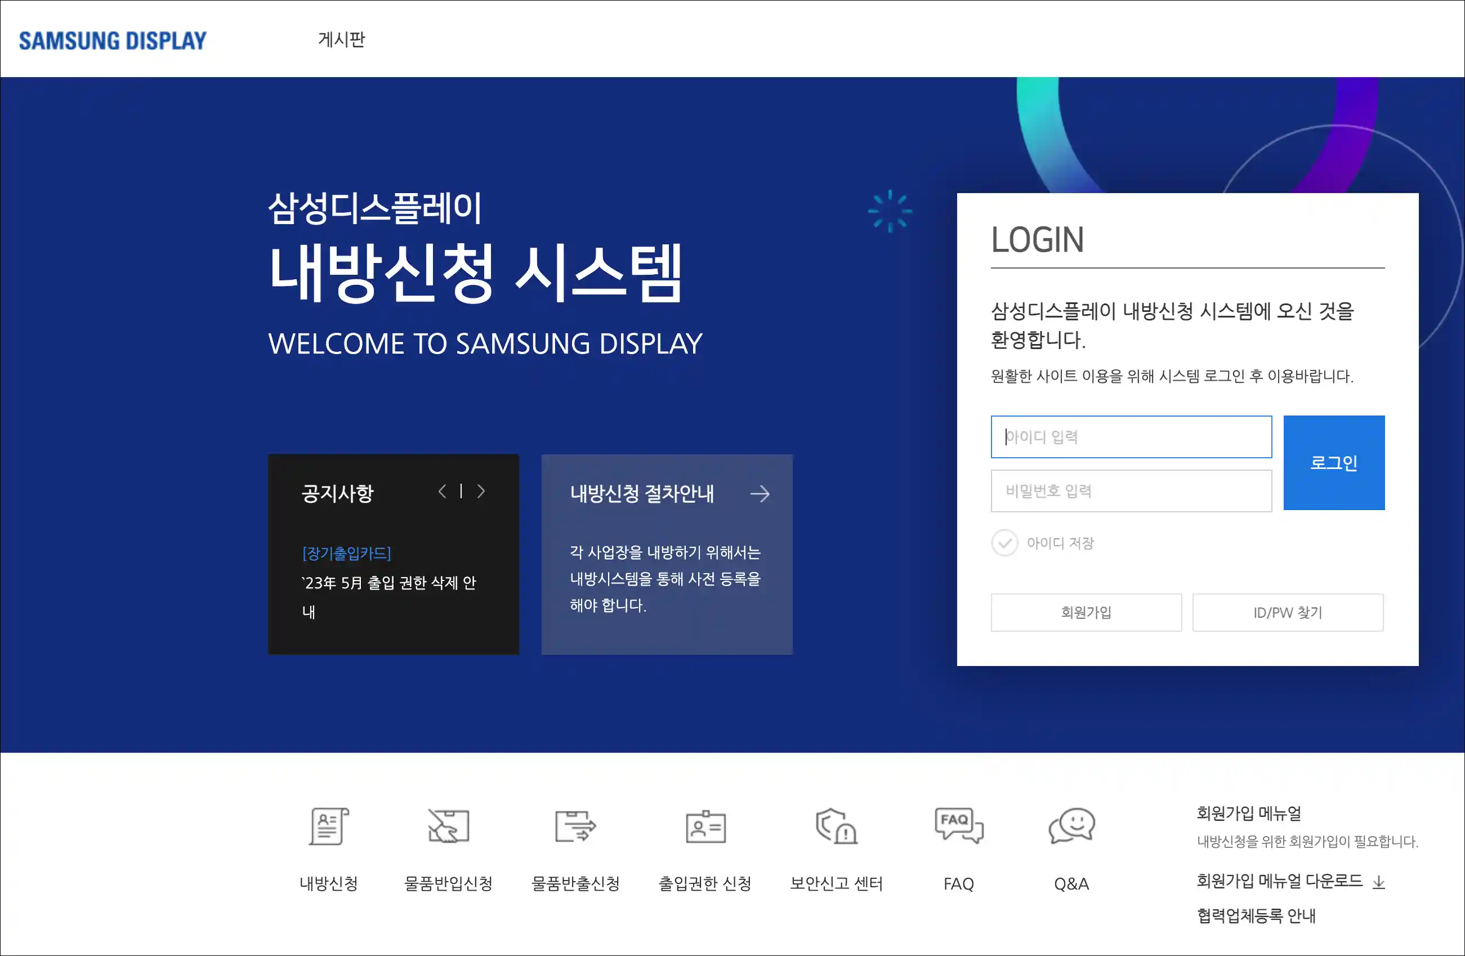Focus the 비밀번호 입력 field
The width and height of the screenshot is (1465, 956).
click(x=1131, y=492)
